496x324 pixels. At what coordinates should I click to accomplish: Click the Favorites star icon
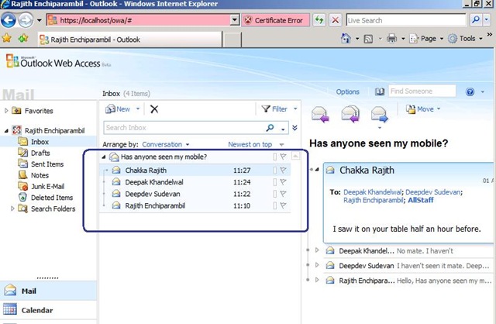coord(7,38)
